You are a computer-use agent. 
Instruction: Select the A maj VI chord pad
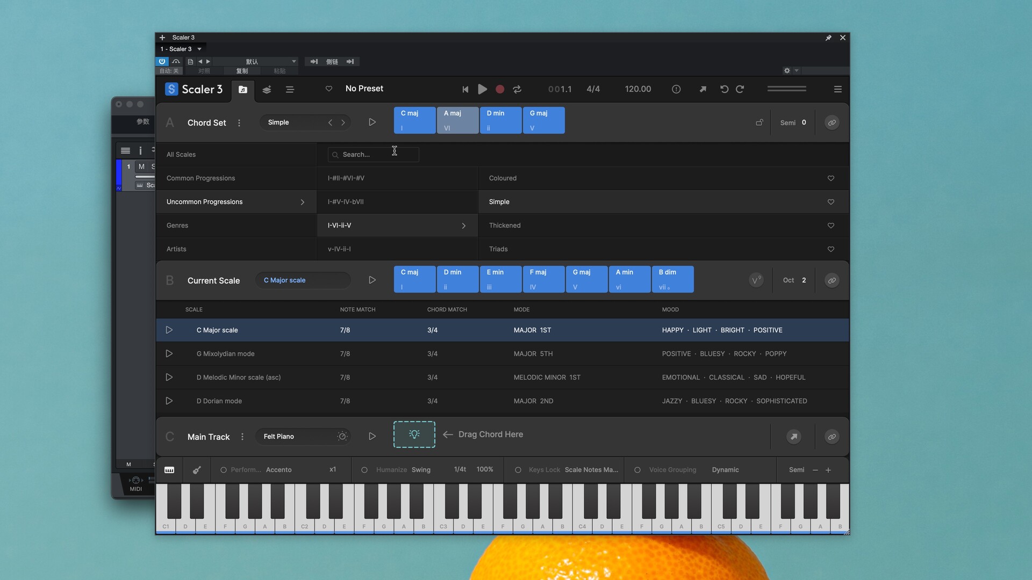click(x=457, y=120)
